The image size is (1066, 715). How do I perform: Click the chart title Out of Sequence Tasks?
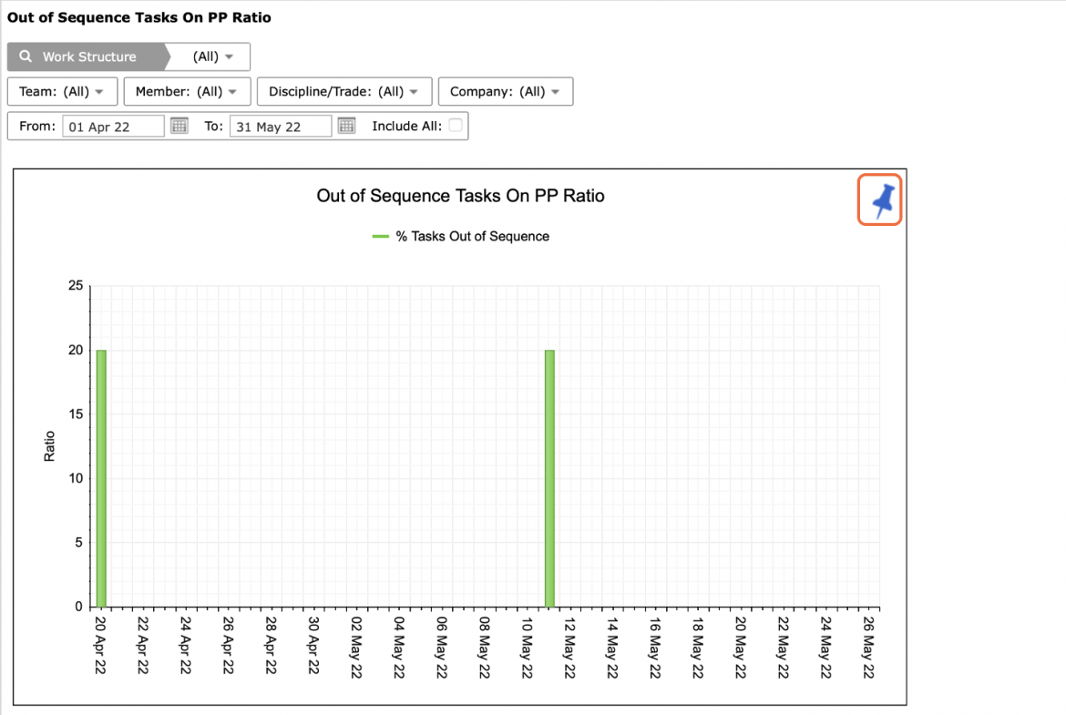pos(460,196)
